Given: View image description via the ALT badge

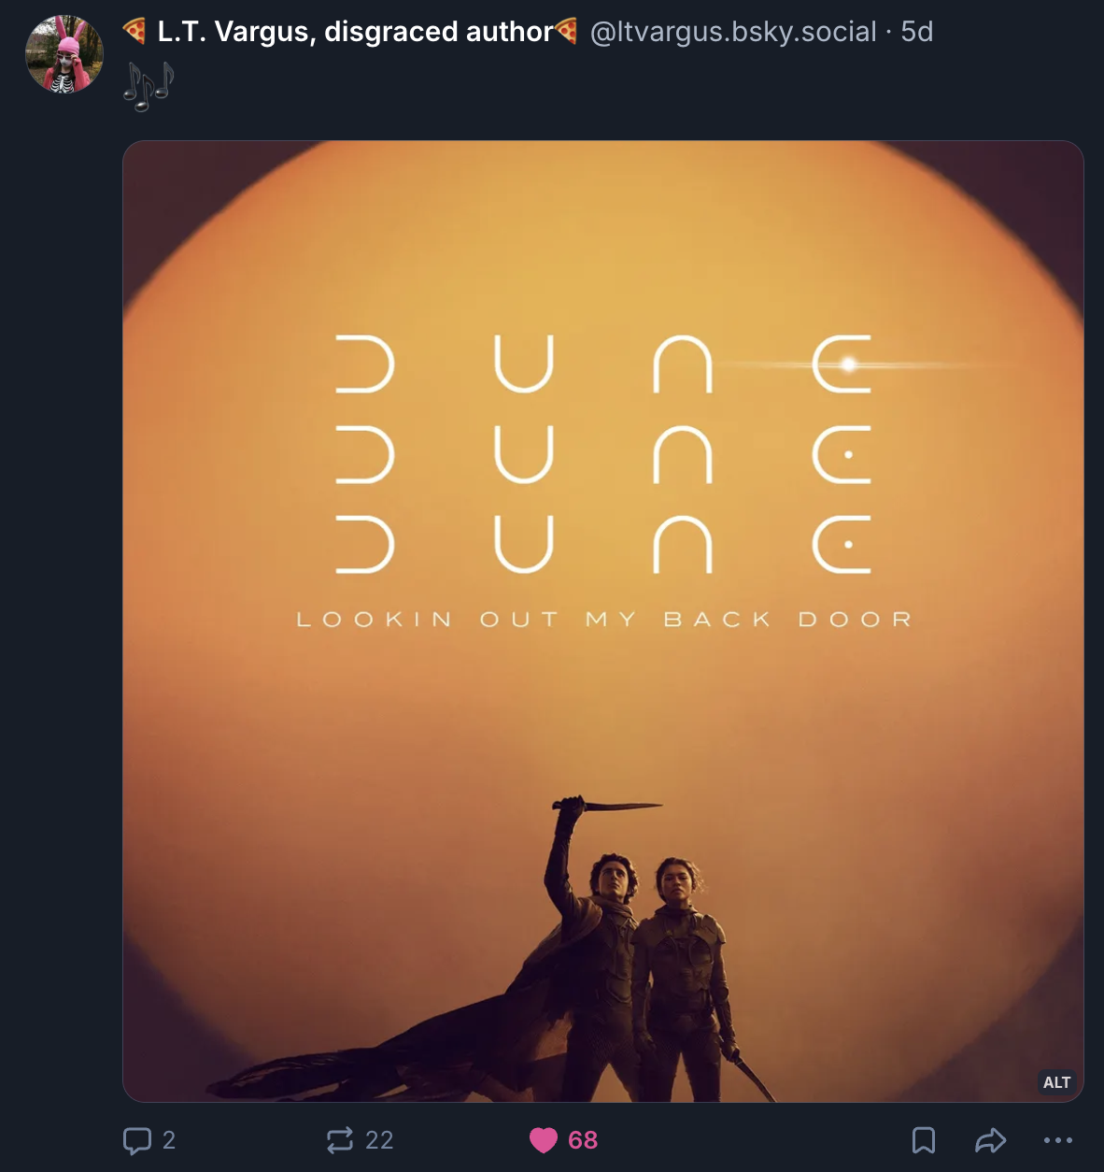Looking at the screenshot, I should tap(1057, 1082).
